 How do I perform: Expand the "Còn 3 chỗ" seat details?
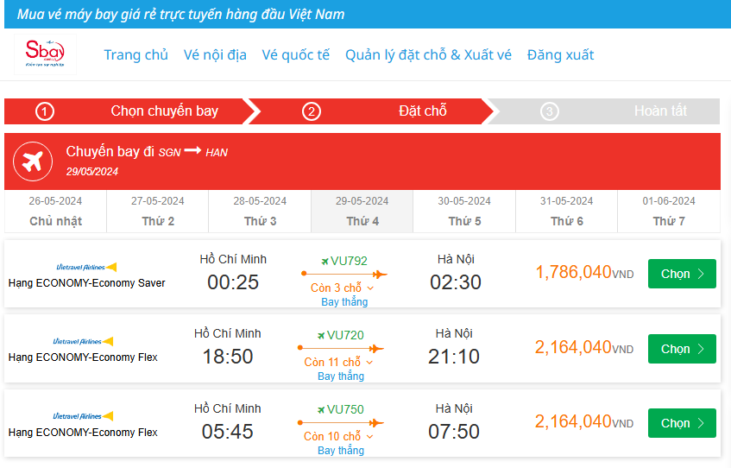tap(342, 288)
